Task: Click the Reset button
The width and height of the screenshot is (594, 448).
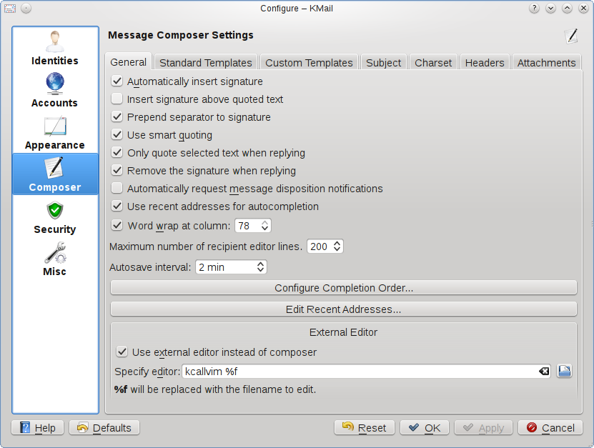Action: [x=365, y=427]
